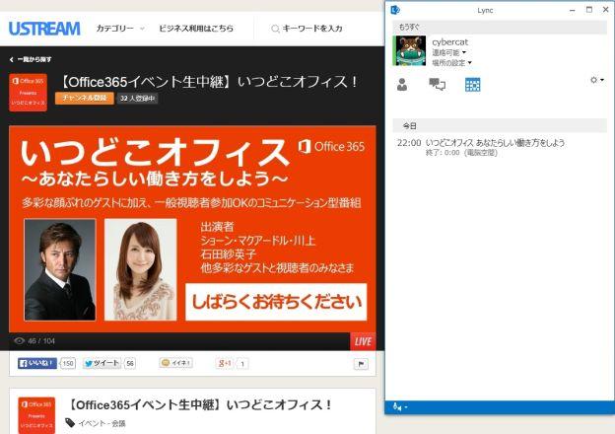The width and height of the screenshot is (615, 434).
Task: Maximize the Lync window
Action: tap(589, 10)
